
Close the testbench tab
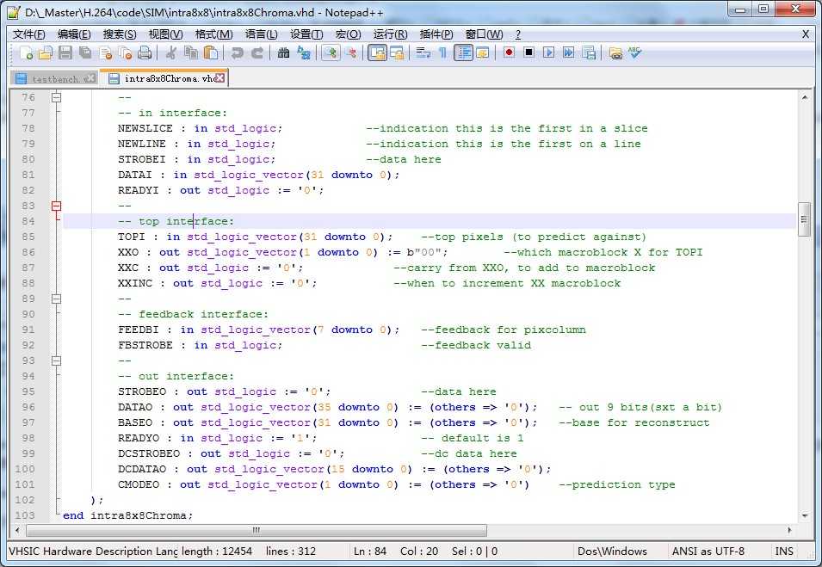pyautogui.click(x=90, y=78)
